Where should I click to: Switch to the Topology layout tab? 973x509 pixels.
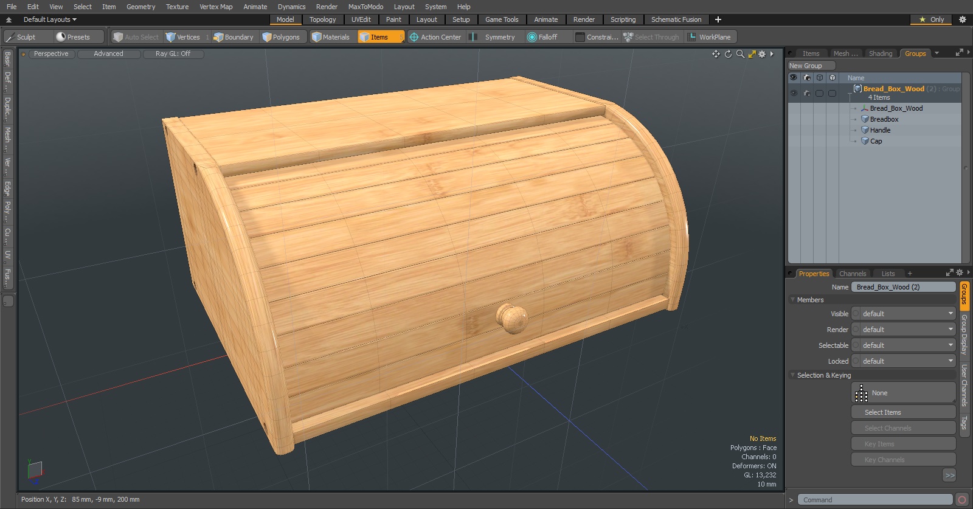[322, 19]
